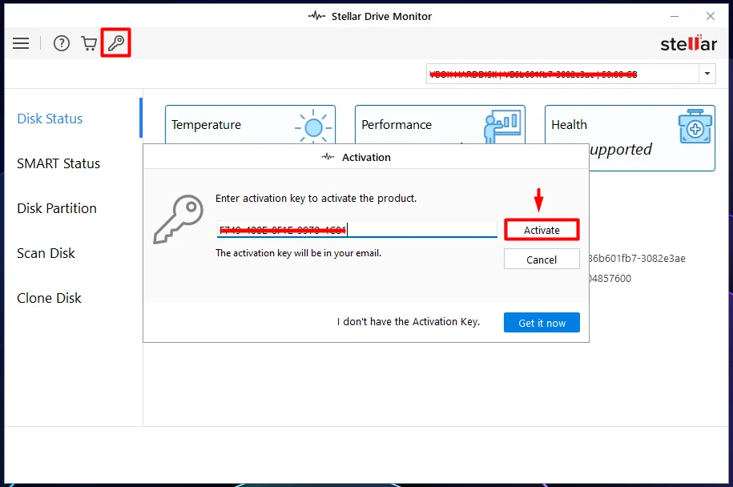Click the Activate button

(542, 230)
